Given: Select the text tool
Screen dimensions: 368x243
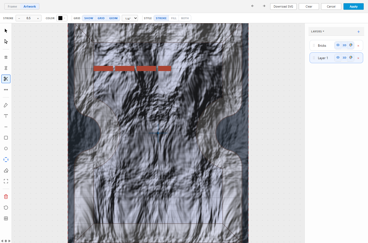Looking at the screenshot, I should pos(6,116).
